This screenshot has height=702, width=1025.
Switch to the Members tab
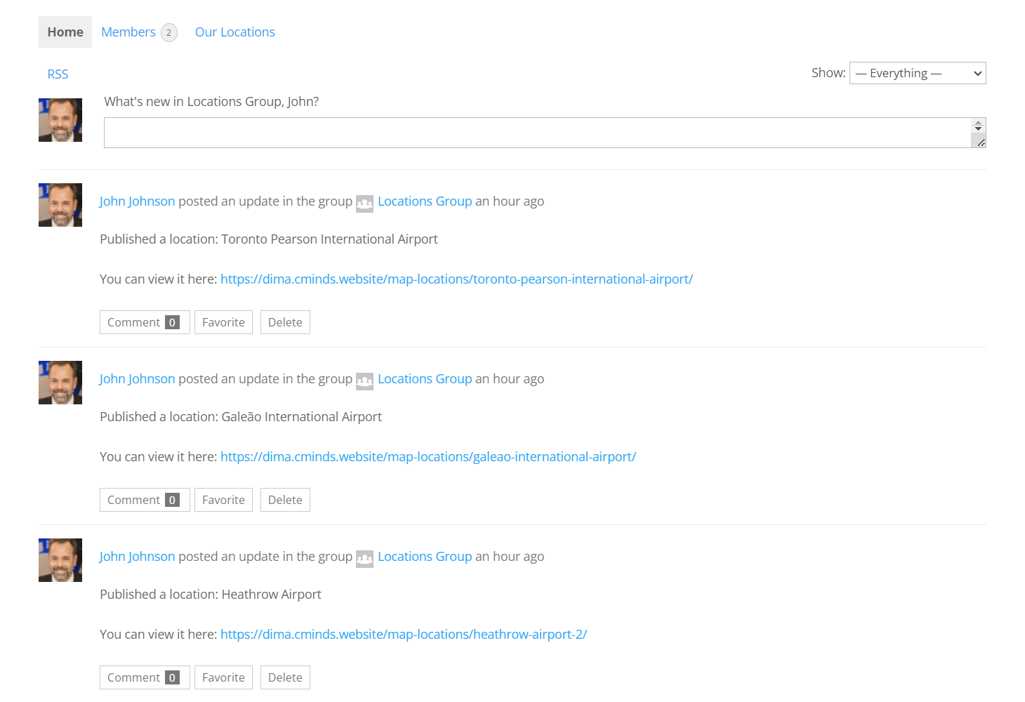(x=128, y=32)
